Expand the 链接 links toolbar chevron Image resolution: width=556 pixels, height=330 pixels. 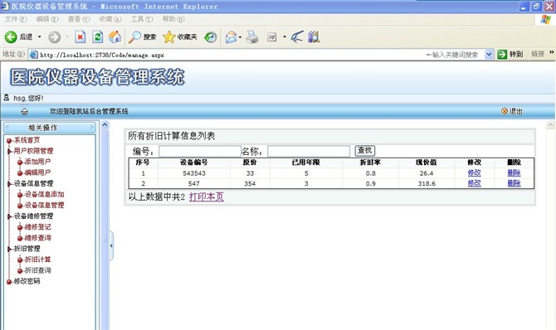(551, 52)
